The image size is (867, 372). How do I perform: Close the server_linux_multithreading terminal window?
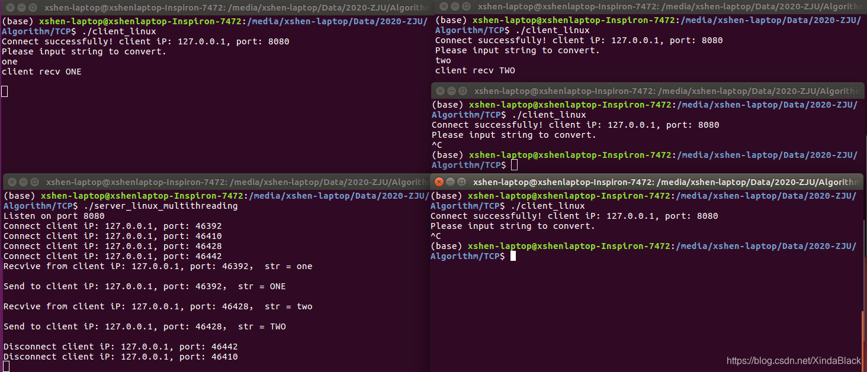(x=12, y=182)
